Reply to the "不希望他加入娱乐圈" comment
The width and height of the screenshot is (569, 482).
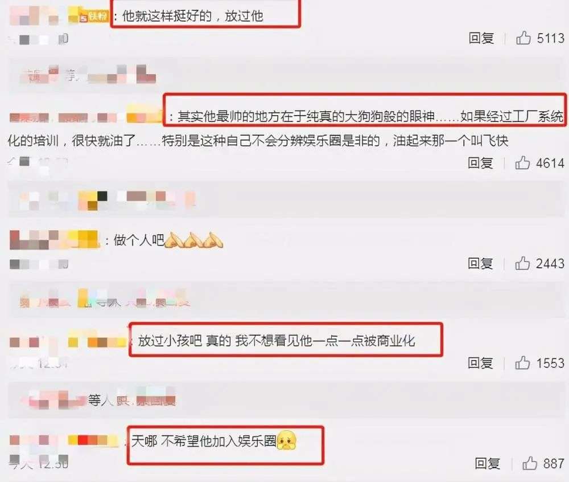[x=488, y=463]
